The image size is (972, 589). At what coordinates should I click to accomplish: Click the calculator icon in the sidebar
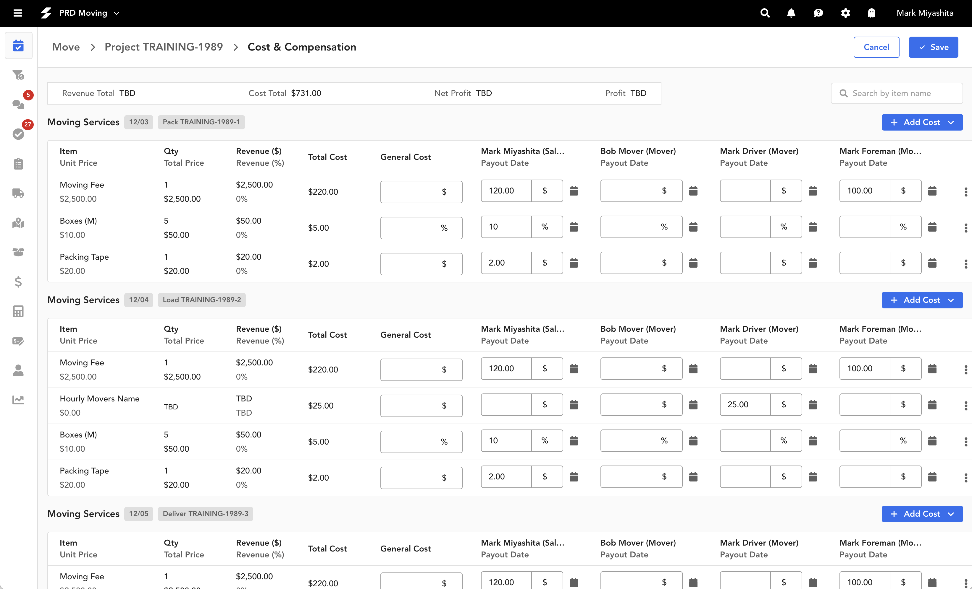pyautogui.click(x=18, y=311)
